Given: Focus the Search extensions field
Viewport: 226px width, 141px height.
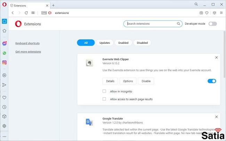Looking at the screenshot, I should click(x=153, y=24).
